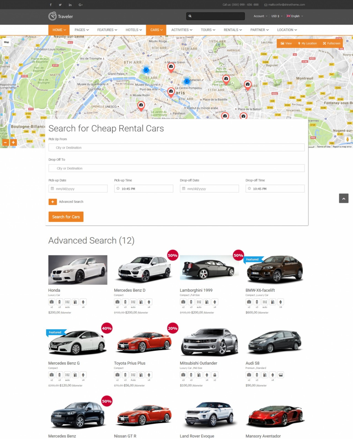The height and width of the screenshot is (439, 353).
Task: Click the car marker near Musée Grévin
Action: [x=171, y=67]
